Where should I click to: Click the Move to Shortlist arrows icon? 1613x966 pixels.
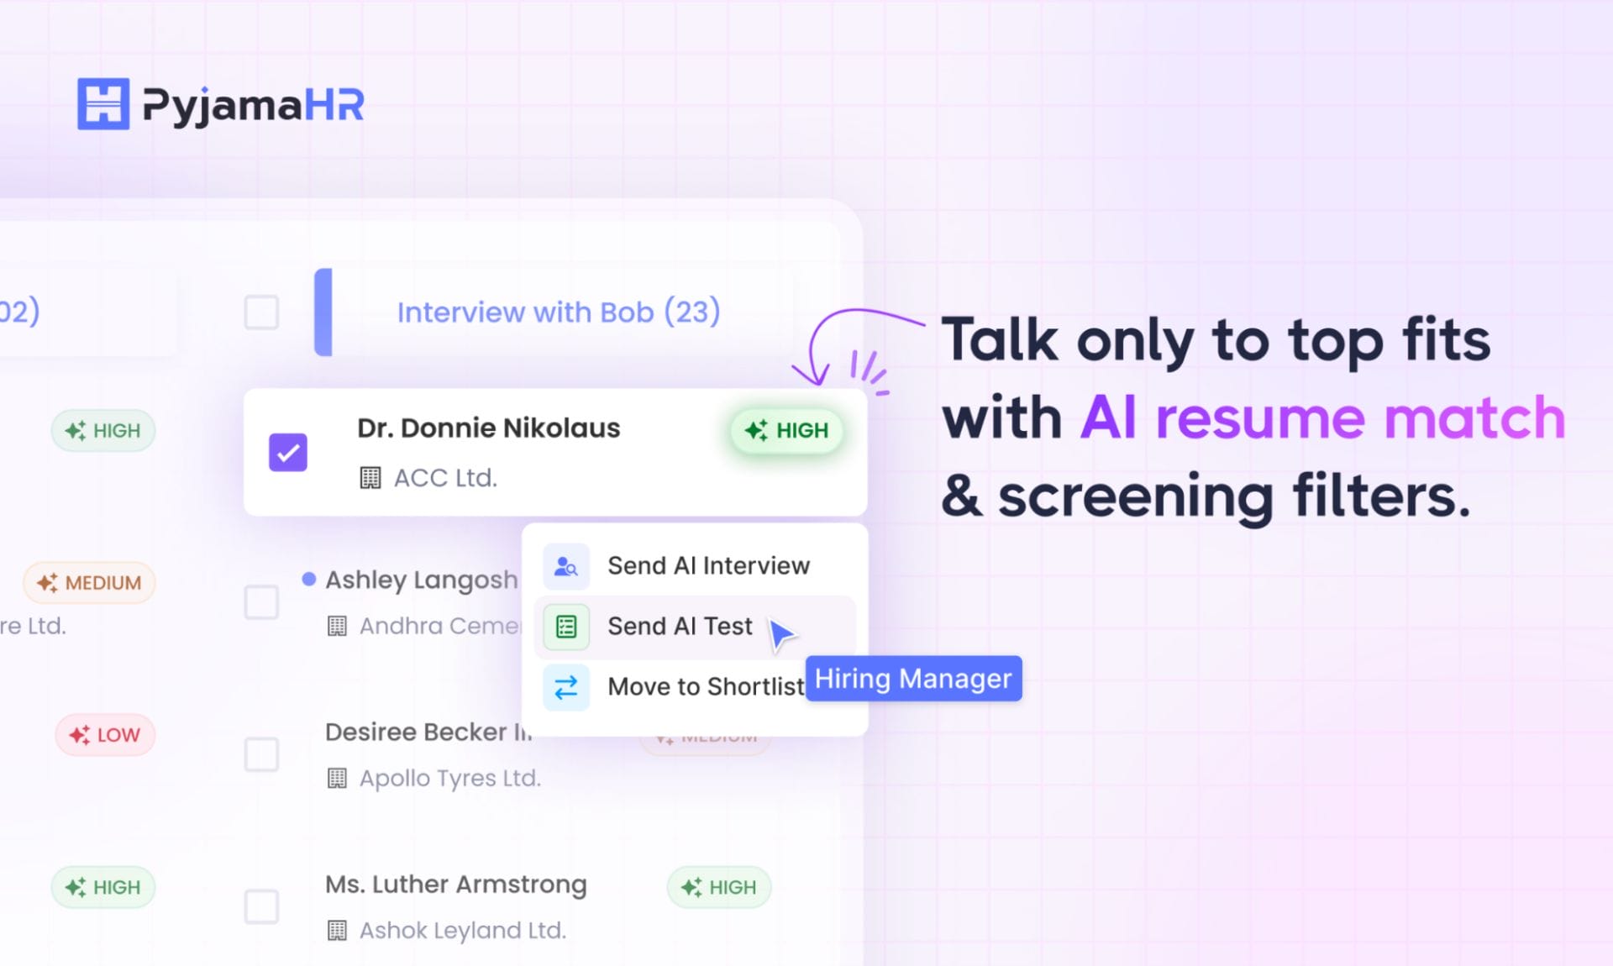[565, 687]
